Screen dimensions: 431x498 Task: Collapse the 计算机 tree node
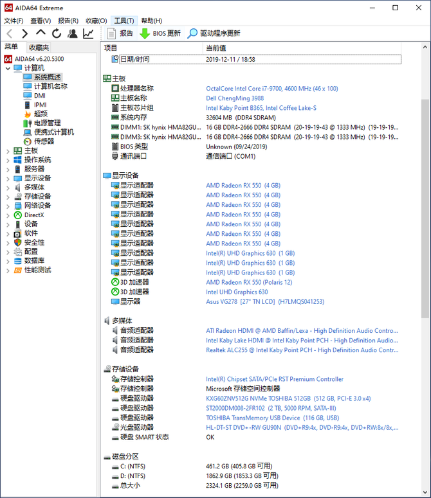[x=8, y=68]
